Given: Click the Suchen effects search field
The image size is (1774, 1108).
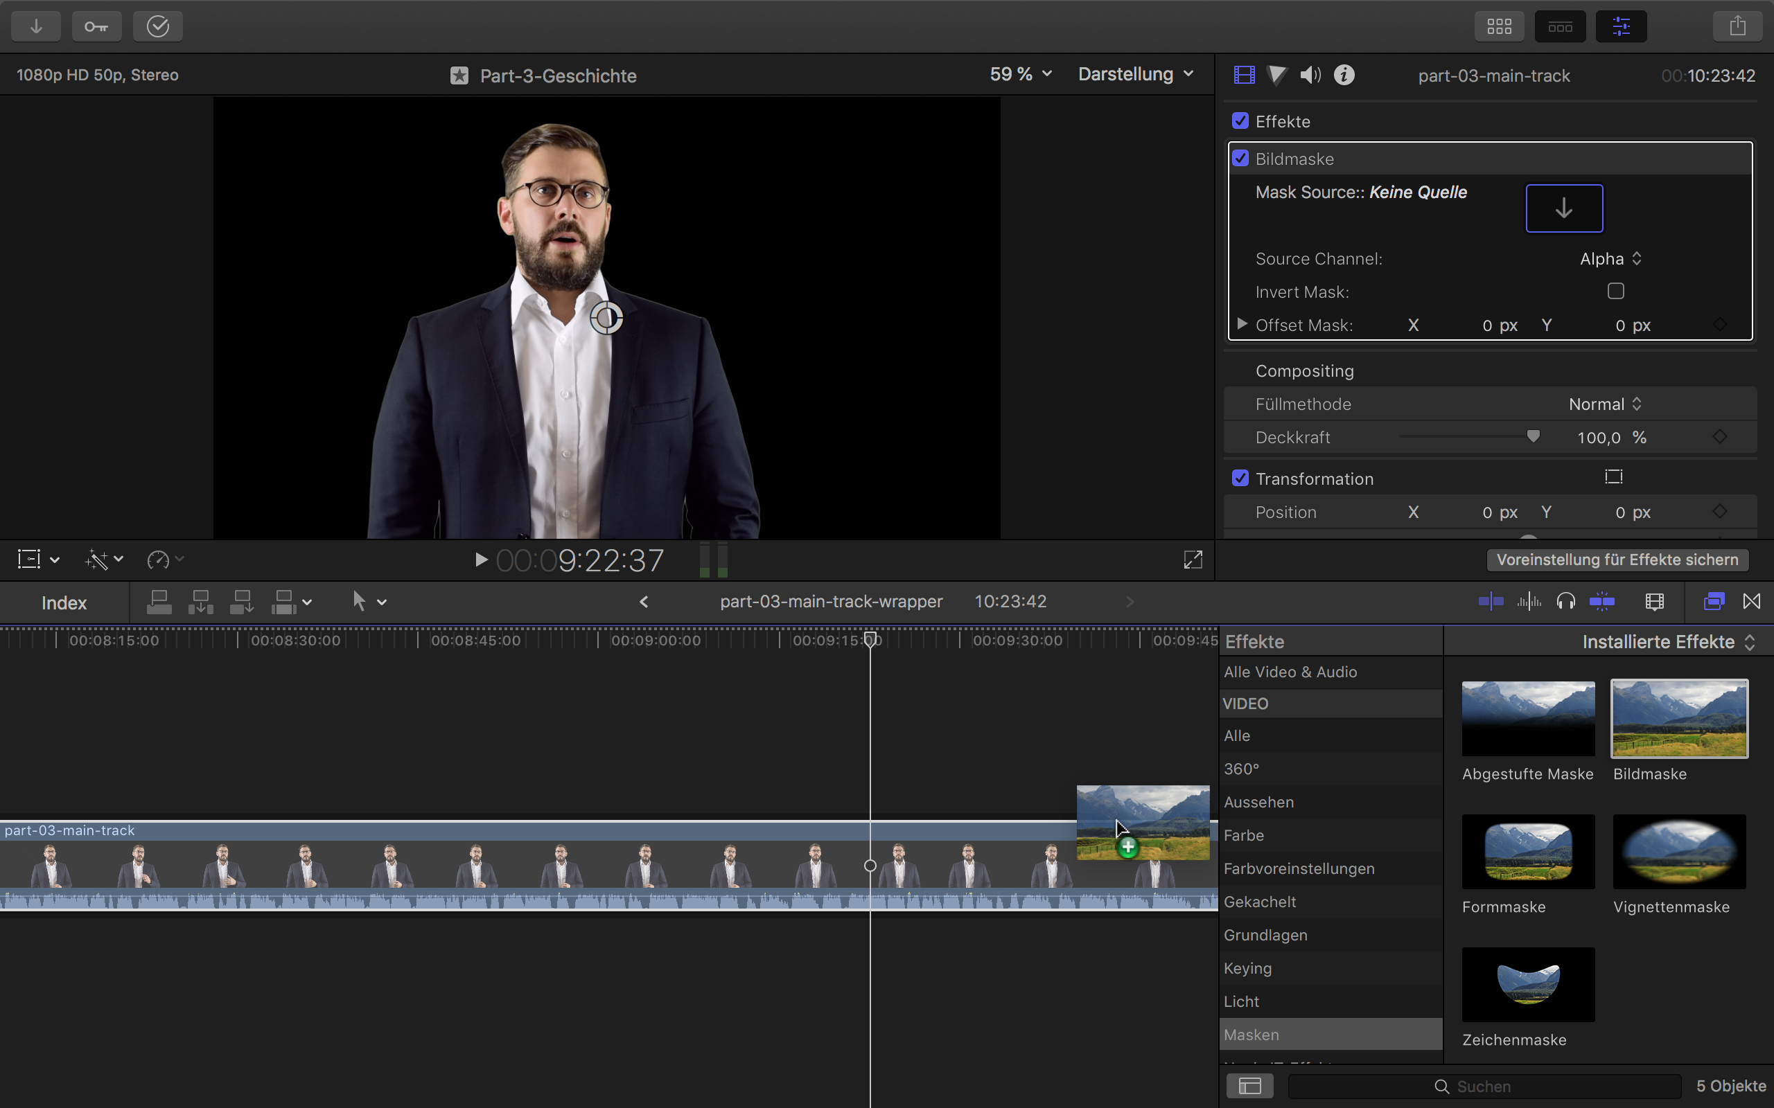Looking at the screenshot, I should click(x=1484, y=1086).
